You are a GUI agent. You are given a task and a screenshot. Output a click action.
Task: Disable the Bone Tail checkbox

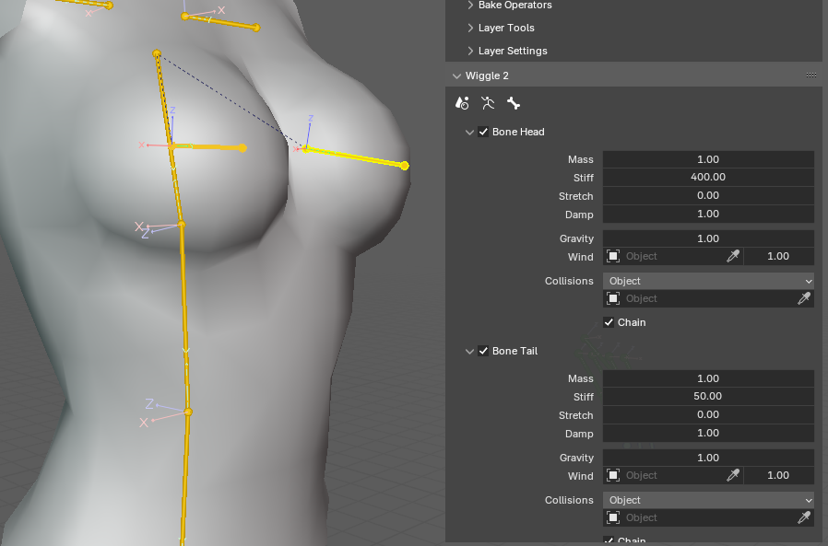pos(483,351)
